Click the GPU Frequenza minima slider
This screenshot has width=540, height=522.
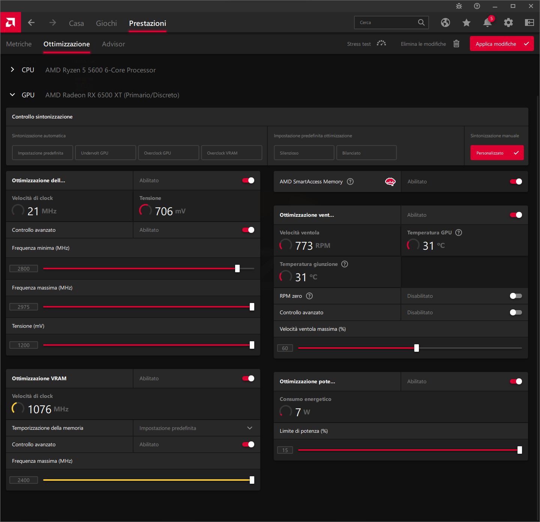point(148,268)
